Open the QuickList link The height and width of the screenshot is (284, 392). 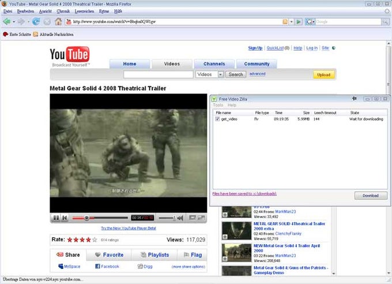coord(275,48)
